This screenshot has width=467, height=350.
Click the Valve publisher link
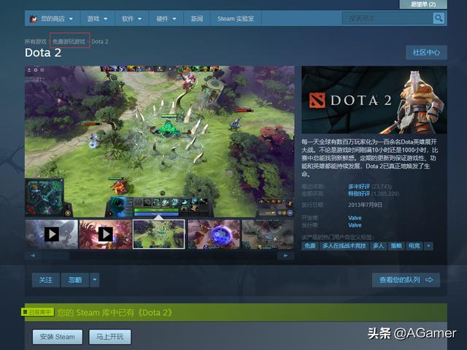[x=355, y=225]
